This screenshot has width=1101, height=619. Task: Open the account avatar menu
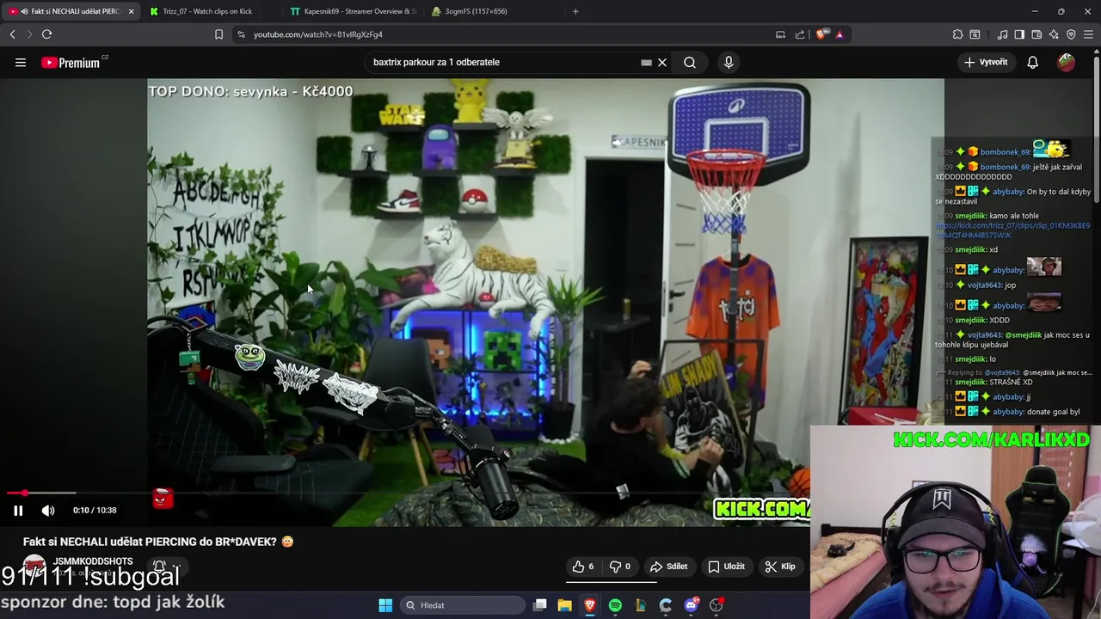[1066, 62]
